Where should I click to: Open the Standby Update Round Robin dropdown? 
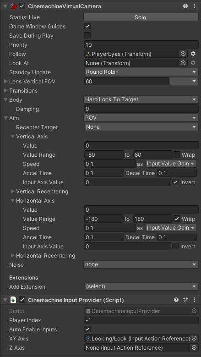[x=141, y=72]
